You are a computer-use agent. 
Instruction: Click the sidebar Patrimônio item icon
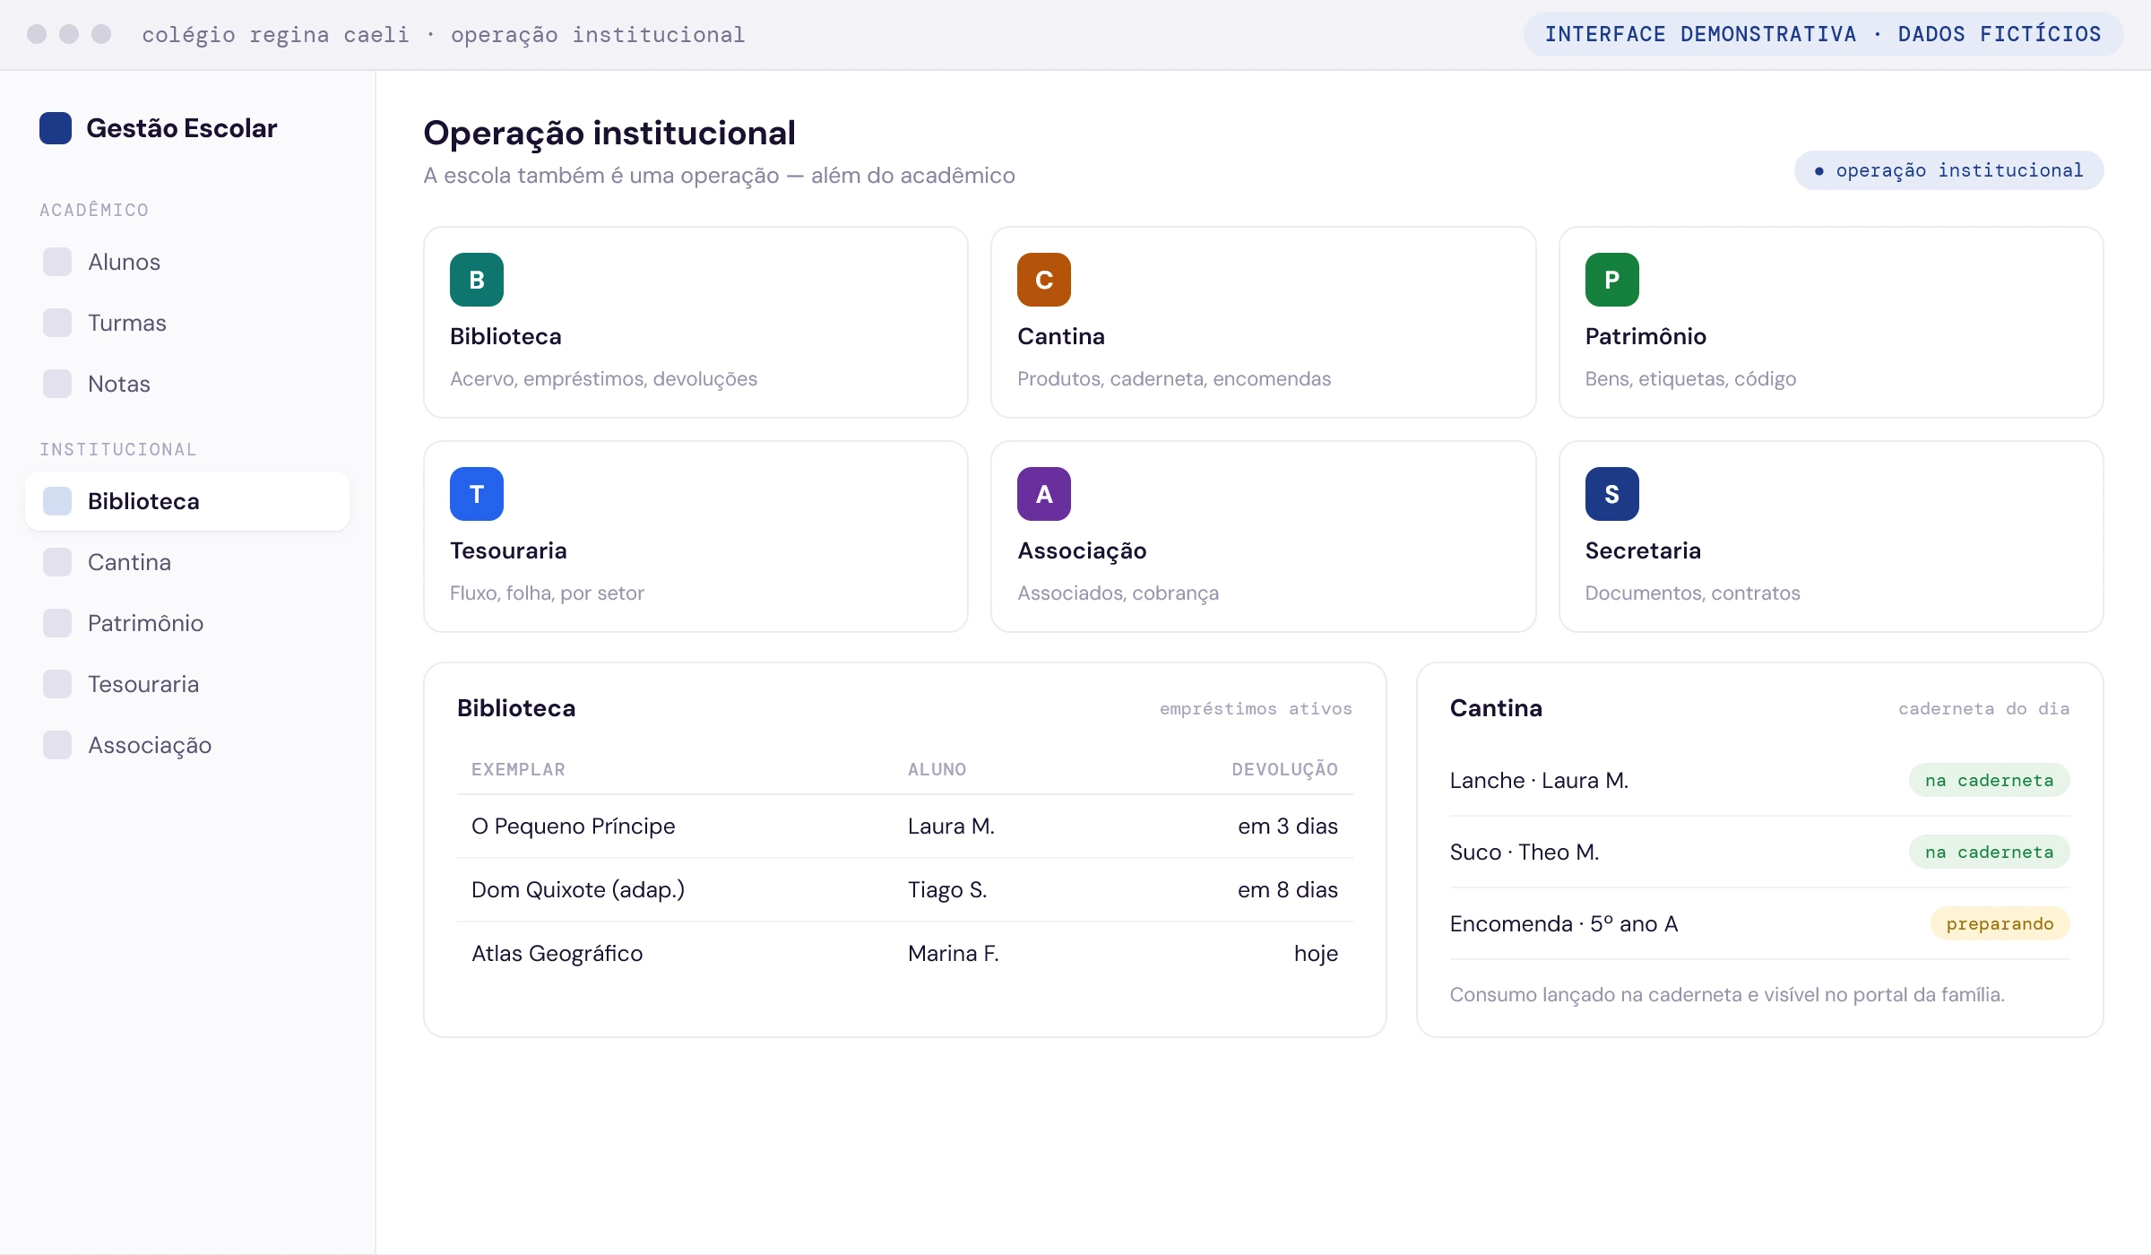pyautogui.click(x=57, y=623)
